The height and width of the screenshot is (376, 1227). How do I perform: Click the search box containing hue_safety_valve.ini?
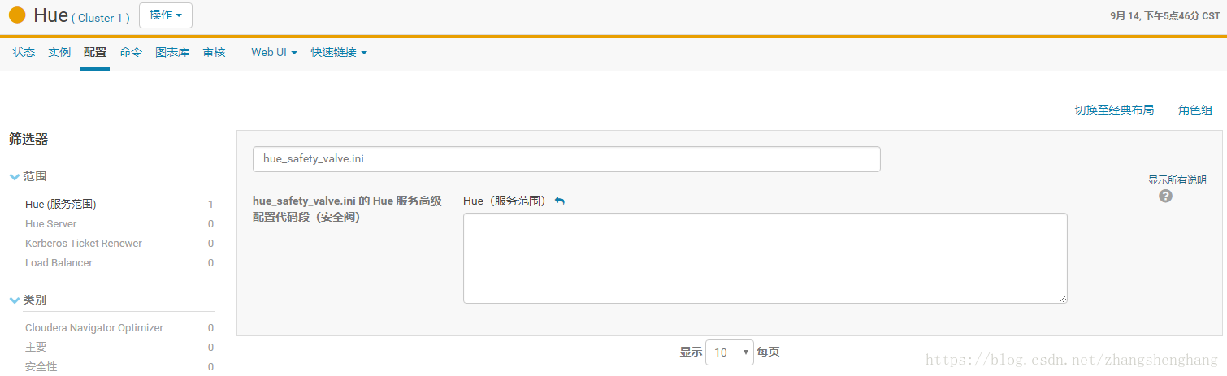click(x=566, y=159)
